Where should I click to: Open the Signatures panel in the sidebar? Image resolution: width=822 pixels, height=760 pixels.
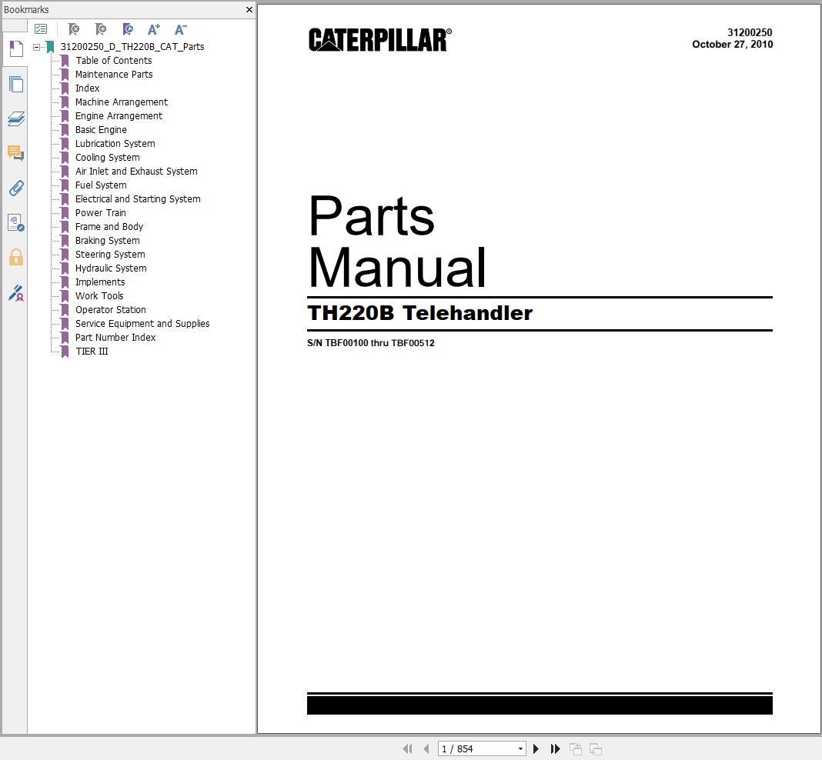(15, 293)
